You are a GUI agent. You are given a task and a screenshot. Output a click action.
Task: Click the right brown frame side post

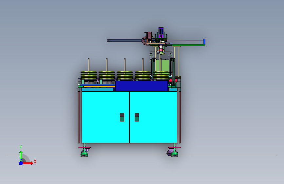[x=180, y=117]
